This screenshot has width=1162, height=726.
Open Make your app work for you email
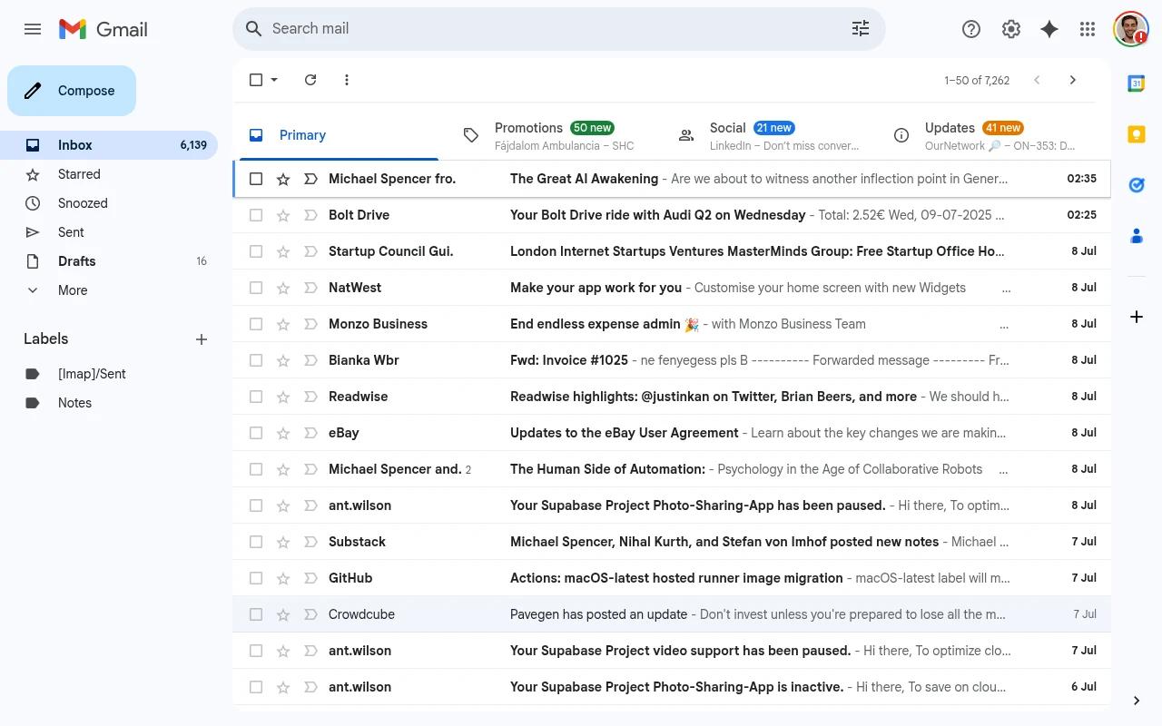tap(672, 288)
